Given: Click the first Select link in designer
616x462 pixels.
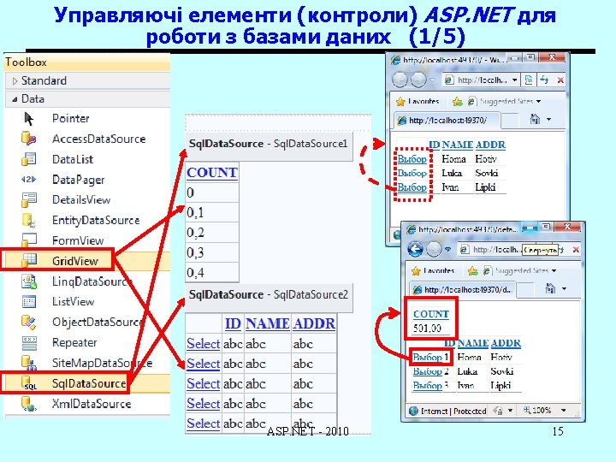Looking at the screenshot, I should click(x=203, y=344).
